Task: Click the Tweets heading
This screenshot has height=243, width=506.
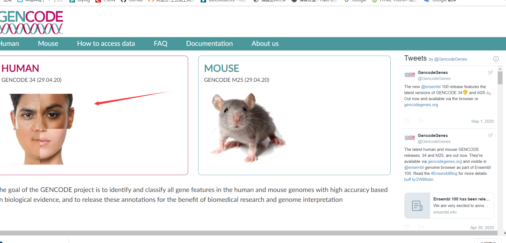Action: [x=415, y=58]
